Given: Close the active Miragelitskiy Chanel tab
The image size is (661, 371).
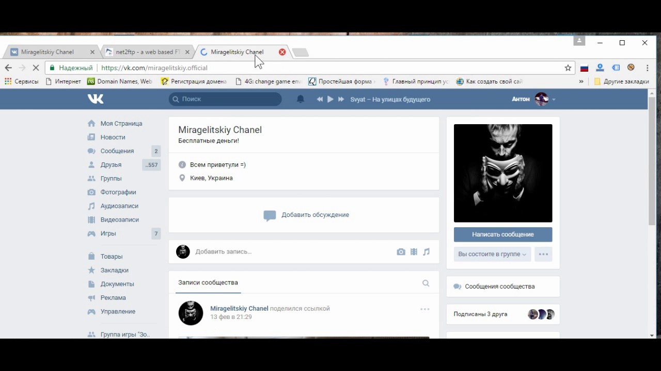Looking at the screenshot, I should pyautogui.click(x=282, y=52).
